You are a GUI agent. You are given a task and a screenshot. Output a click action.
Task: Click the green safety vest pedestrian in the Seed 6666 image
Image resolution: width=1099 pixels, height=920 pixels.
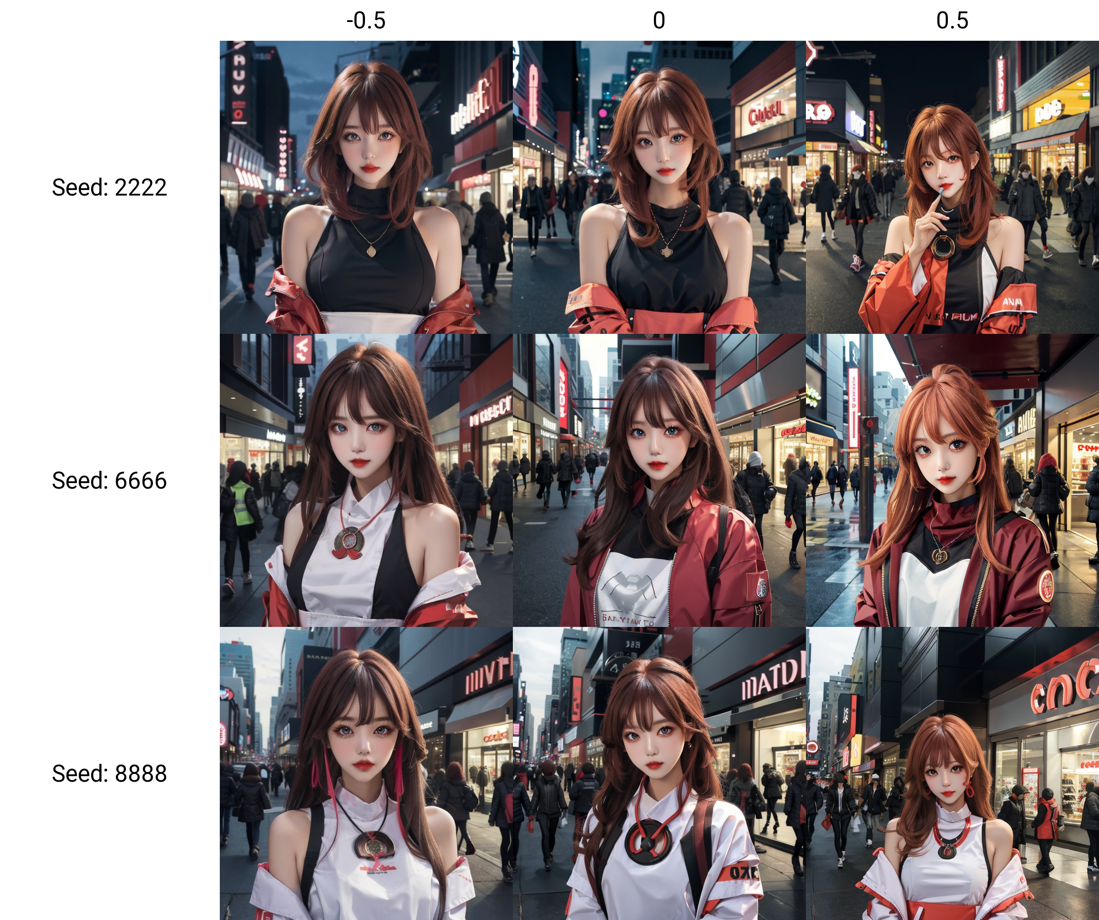click(x=242, y=505)
